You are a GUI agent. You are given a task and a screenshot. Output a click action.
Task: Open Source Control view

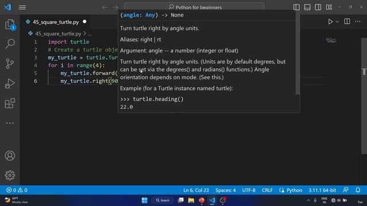coord(10,64)
